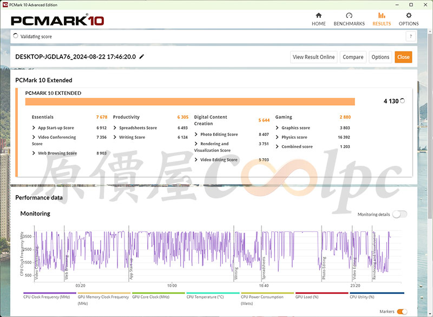Click the Validating score status text

point(36,36)
